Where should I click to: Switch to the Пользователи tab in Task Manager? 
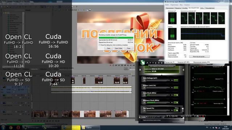tap(210, 8)
